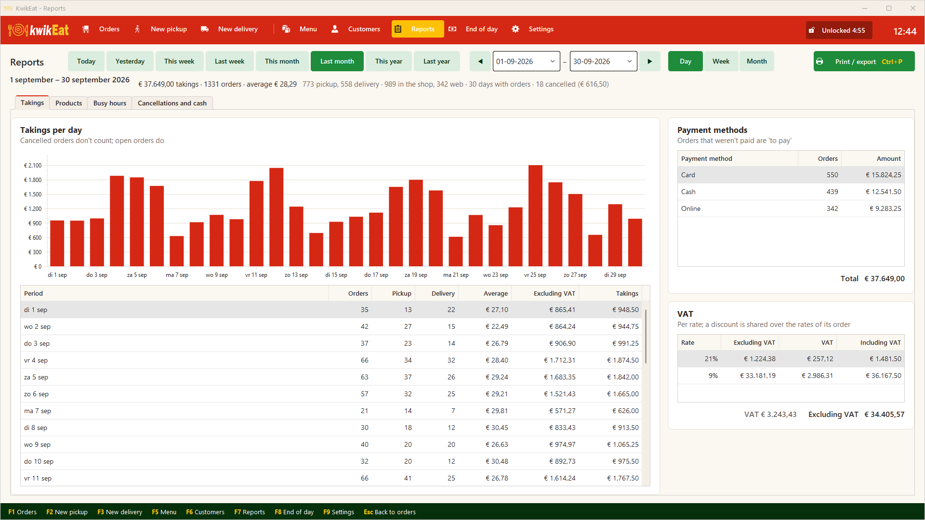Go to the previous period with left arrow
The height and width of the screenshot is (520, 925).
[480, 61]
